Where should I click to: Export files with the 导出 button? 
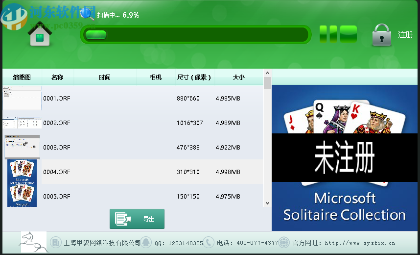[x=137, y=219]
